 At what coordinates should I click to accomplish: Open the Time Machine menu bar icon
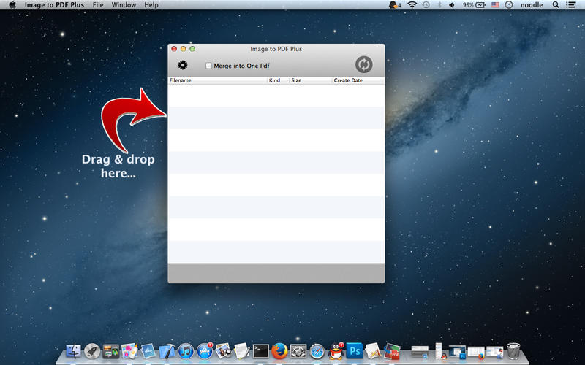click(x=426, y=5)
